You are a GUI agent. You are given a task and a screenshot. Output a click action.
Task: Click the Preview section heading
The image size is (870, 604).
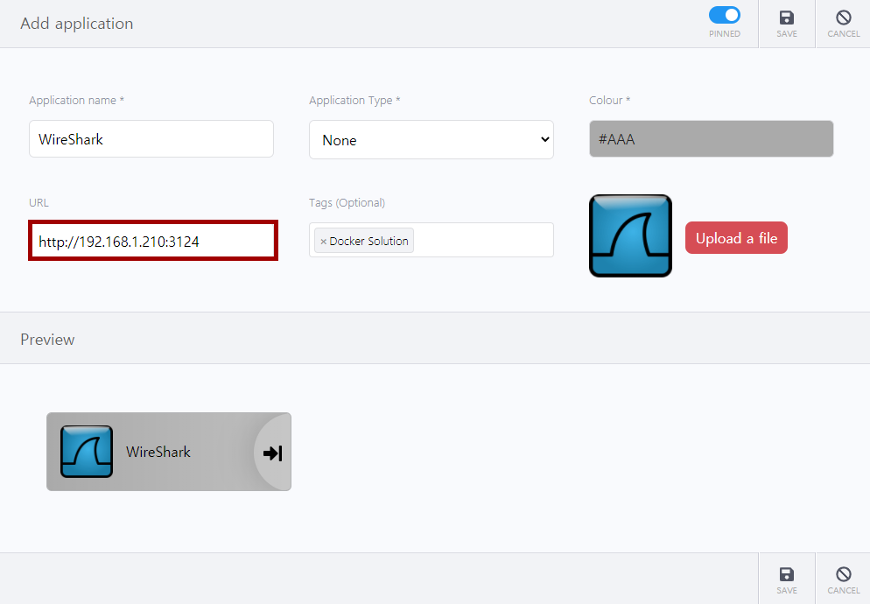(x=47, y=339)
